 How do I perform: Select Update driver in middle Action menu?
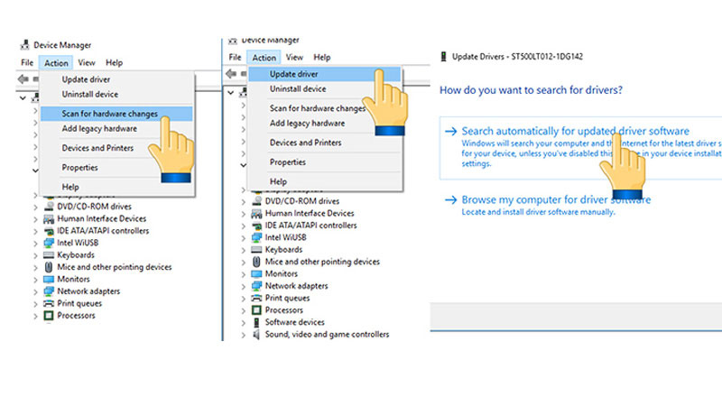294,74
